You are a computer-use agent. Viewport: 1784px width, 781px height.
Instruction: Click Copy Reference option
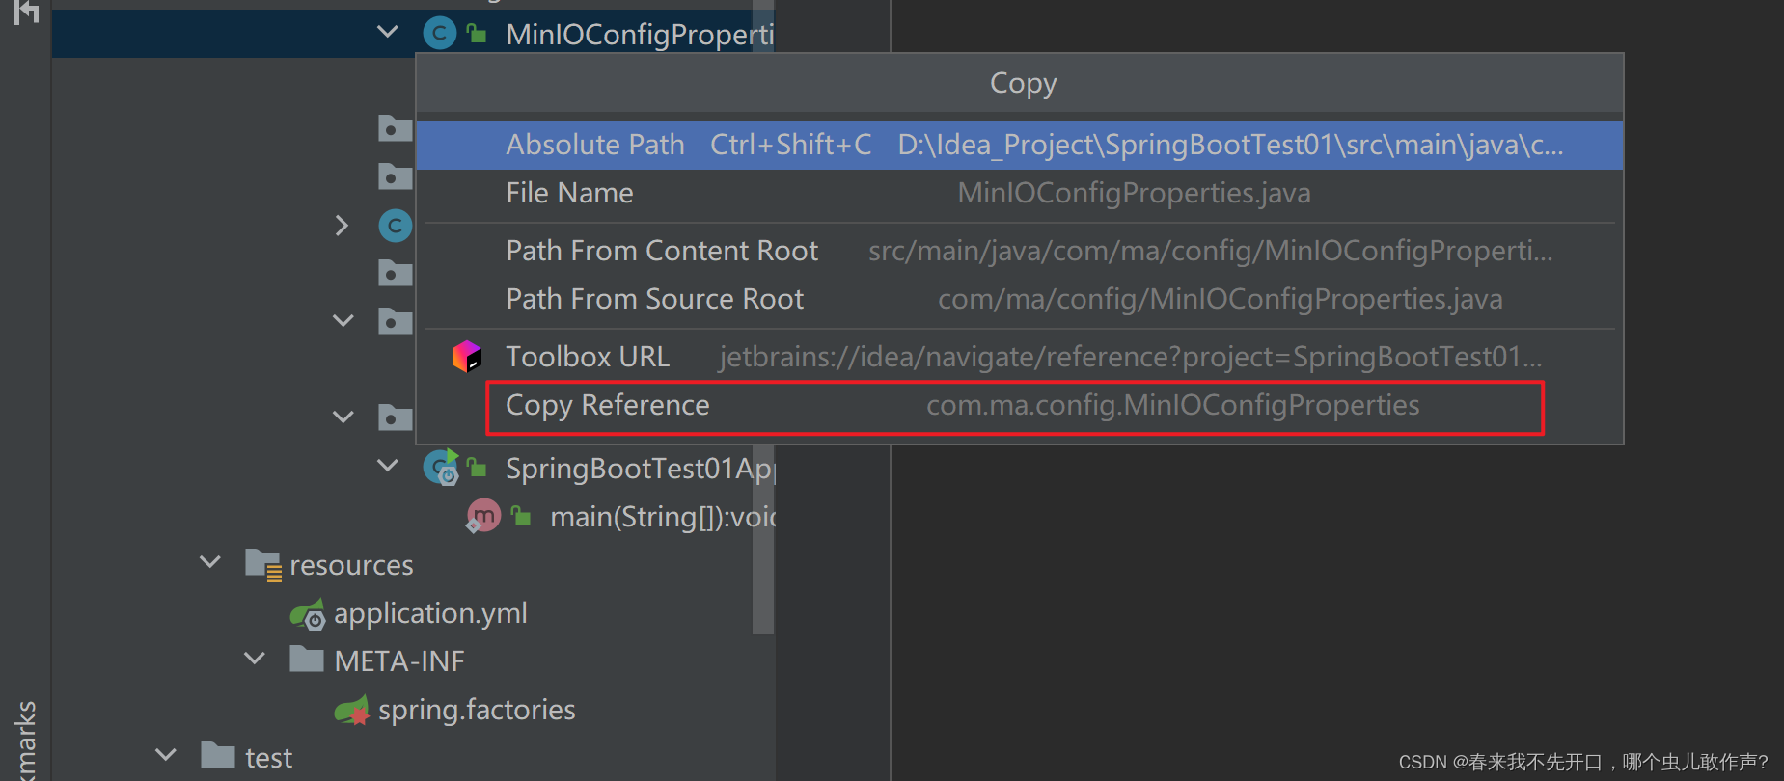tap(1019, 406)
